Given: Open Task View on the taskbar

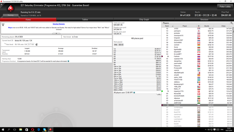Looking at the screenshot, I should click(15, 130).
